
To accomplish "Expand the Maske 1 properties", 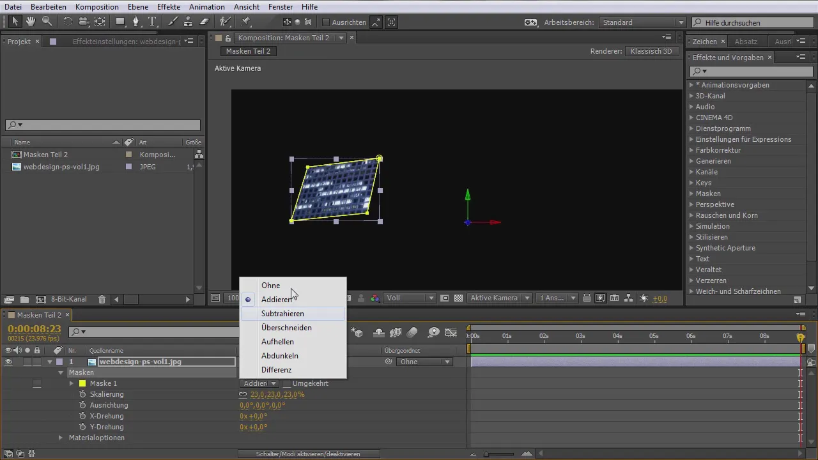I will (x=72, y=383).
